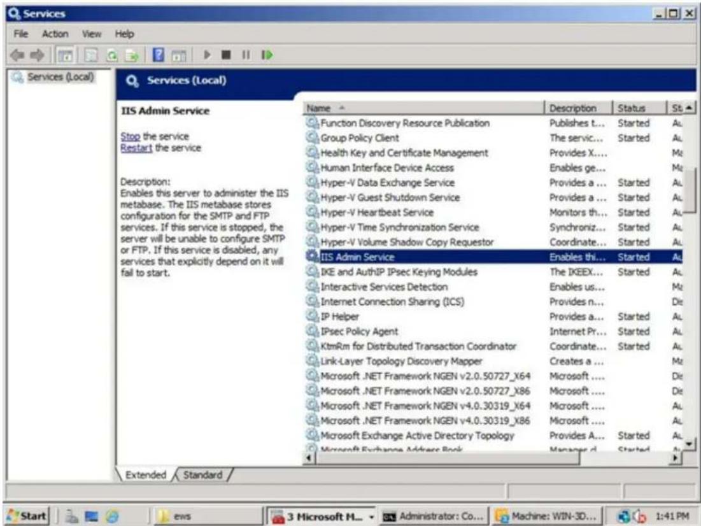The height and width of the screenshot is (526, 701).
Task: Select Hyper-V Data Exchange Service
Action: click(x=494, y=183)
